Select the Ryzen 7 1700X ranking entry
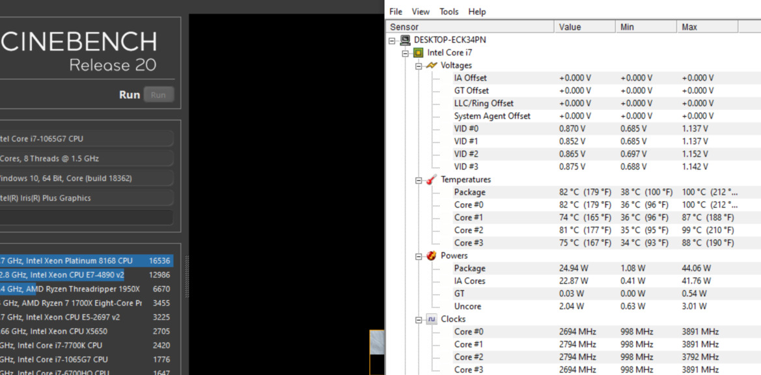Screen dimensions: 761x375 tap(87, 303)
